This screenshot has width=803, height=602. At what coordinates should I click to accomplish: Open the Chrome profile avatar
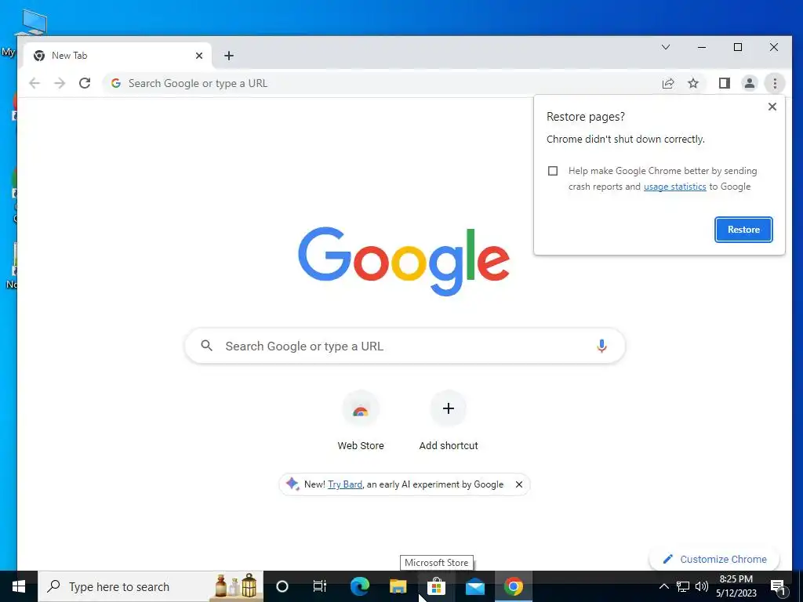point(749,83)
